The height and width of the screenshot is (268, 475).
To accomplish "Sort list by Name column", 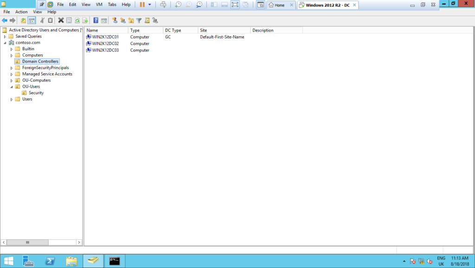I will (106, 30).
